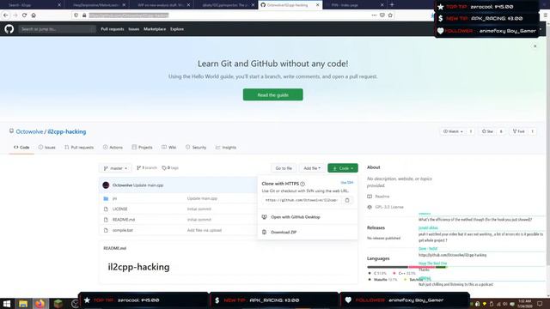Open the Pull requests repo tab

[x=79, y=148]
